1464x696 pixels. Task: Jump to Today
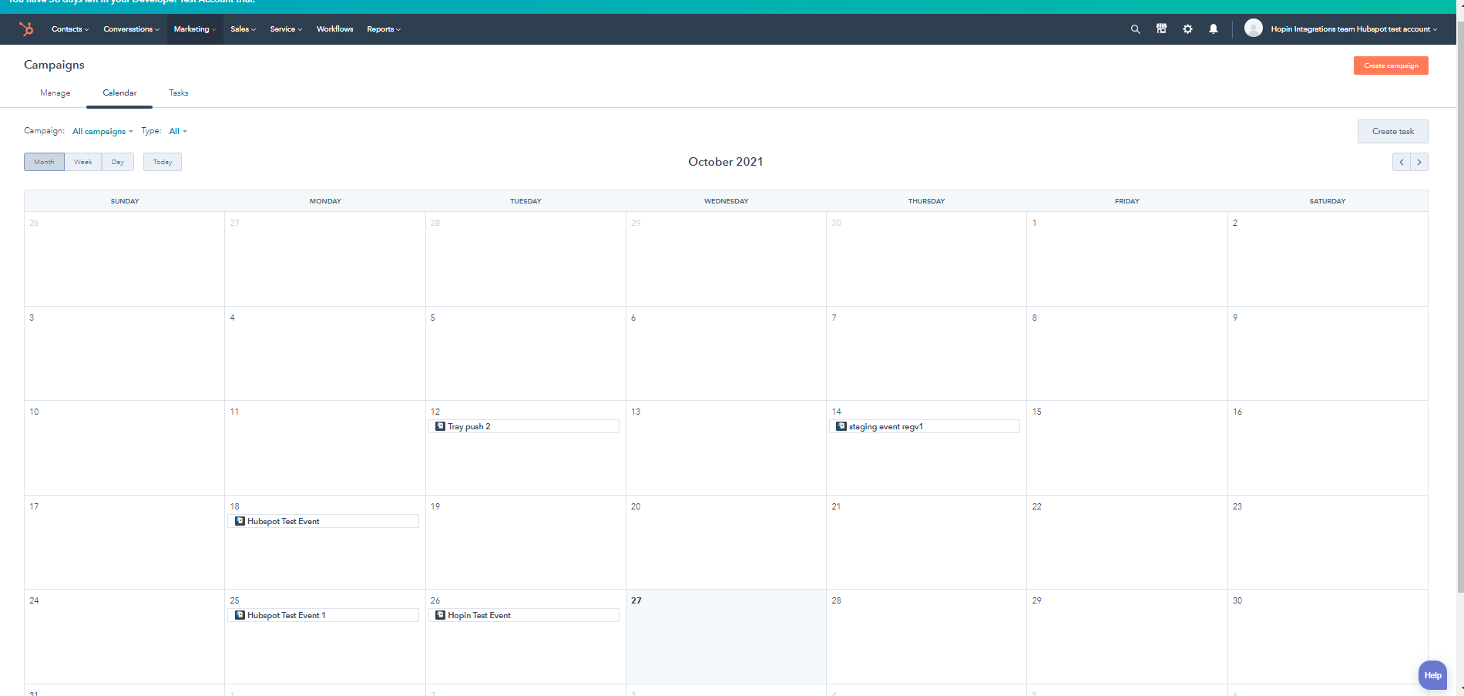163,162
